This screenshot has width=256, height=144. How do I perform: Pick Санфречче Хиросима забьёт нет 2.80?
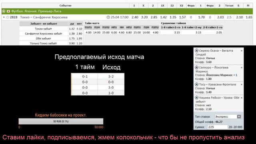pyautogui.click(x=79, y=34)
